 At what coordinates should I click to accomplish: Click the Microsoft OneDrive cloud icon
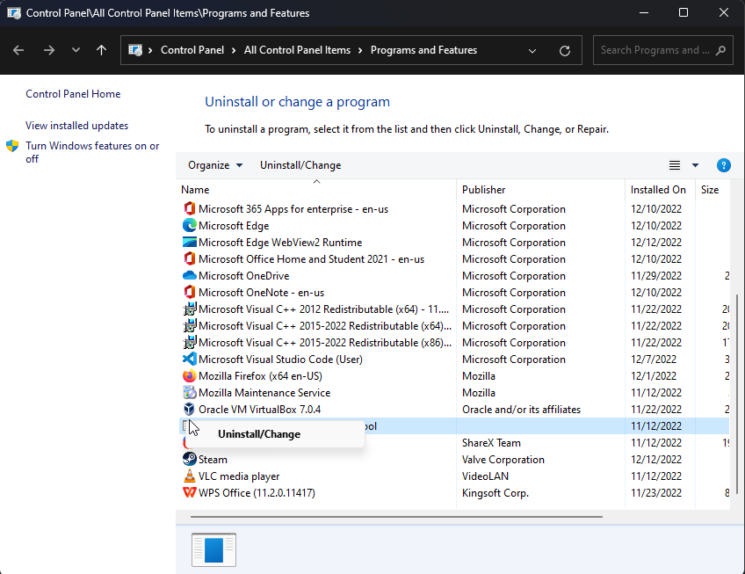[189, 275]
